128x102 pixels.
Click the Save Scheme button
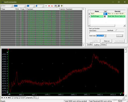(119, 41)
